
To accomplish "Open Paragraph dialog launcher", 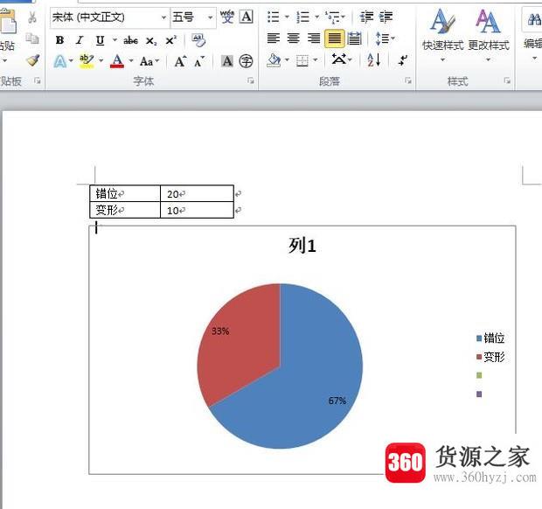I will pos(408,80).
